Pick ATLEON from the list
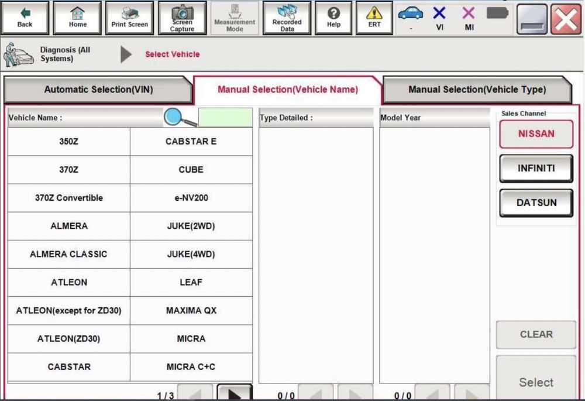This screenshot has width=585, height=401. pos(68,282)
